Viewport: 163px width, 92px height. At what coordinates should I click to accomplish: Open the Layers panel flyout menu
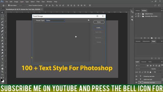(x=162, y=62)
